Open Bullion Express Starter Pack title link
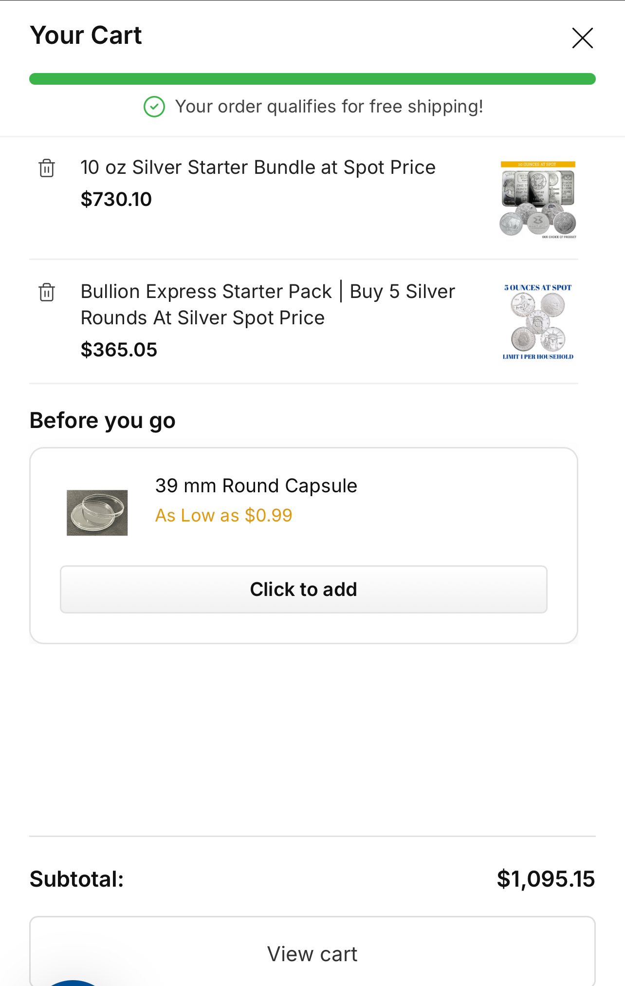Viewport: 625px width, 986px height. (268, 304)
